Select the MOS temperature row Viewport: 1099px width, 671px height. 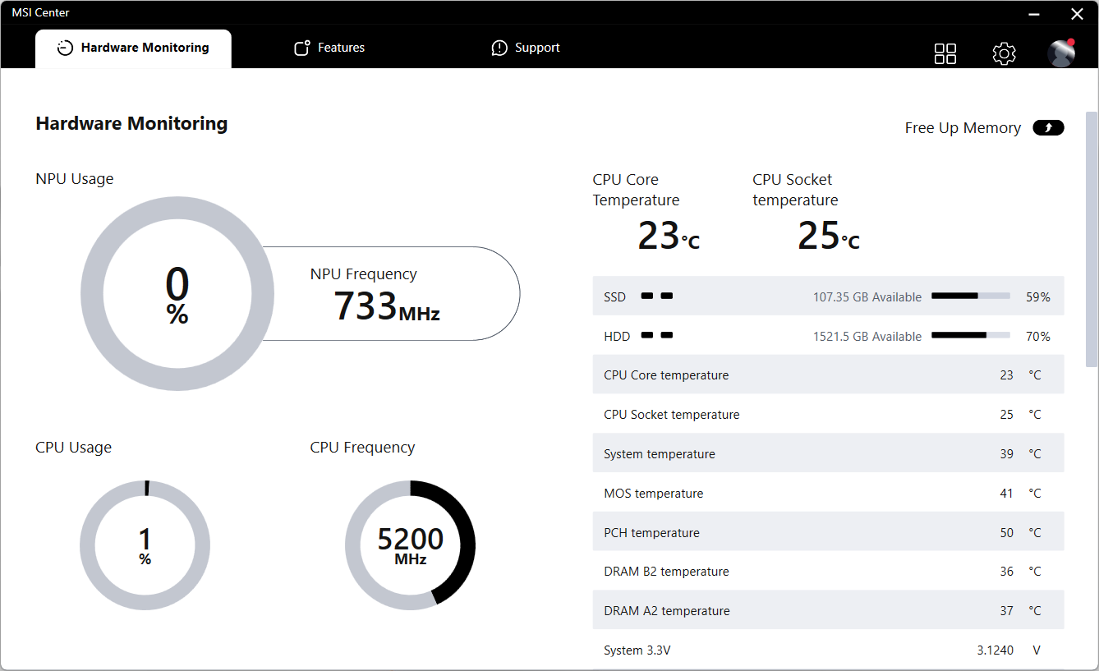pyautogui.click(x=828, y=493)
